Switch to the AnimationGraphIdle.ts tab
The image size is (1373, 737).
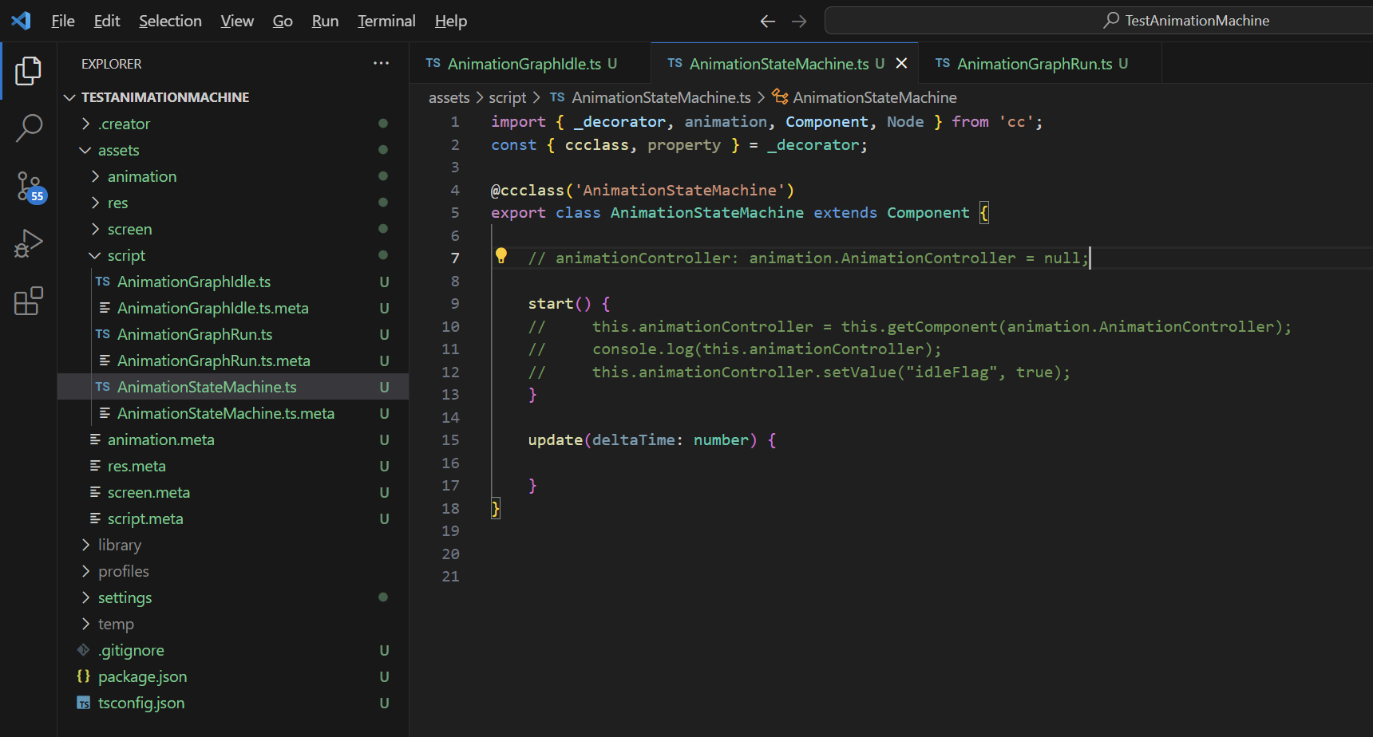click(x=530, y=64)
